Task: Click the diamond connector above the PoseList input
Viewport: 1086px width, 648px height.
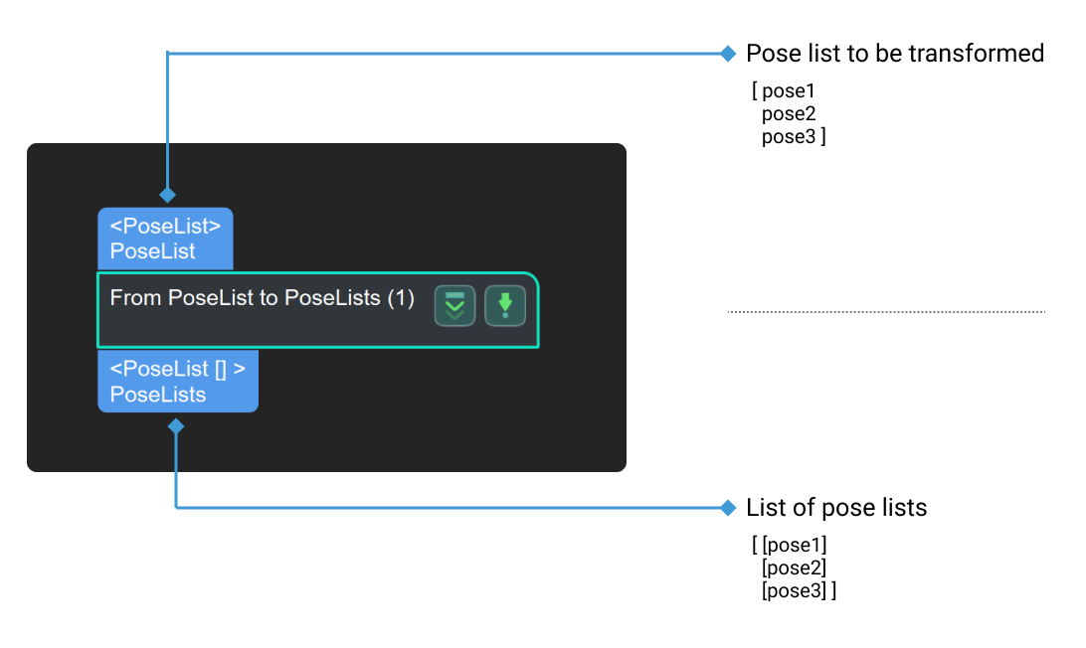Action: pyautogui.click(x=167, y=195)
